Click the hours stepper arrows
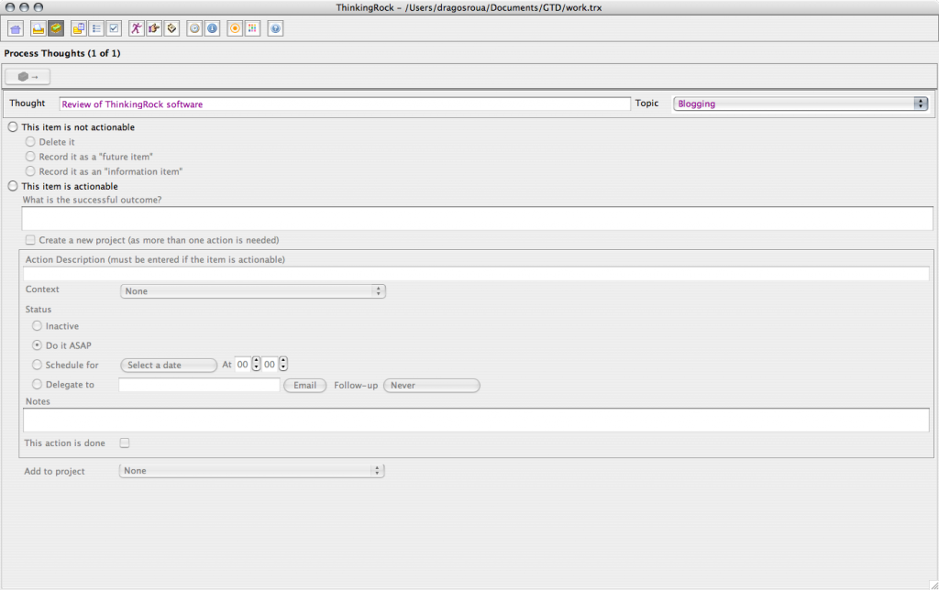The image size is (939, 590). tap(257, 364)
